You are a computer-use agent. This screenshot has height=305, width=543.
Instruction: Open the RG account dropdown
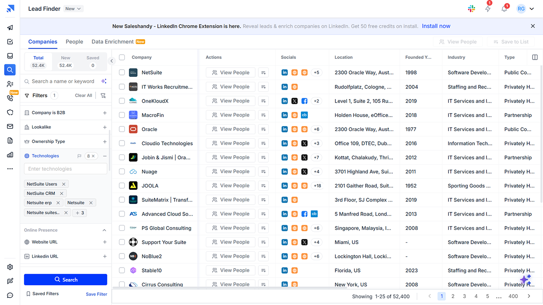click(525, 9)
